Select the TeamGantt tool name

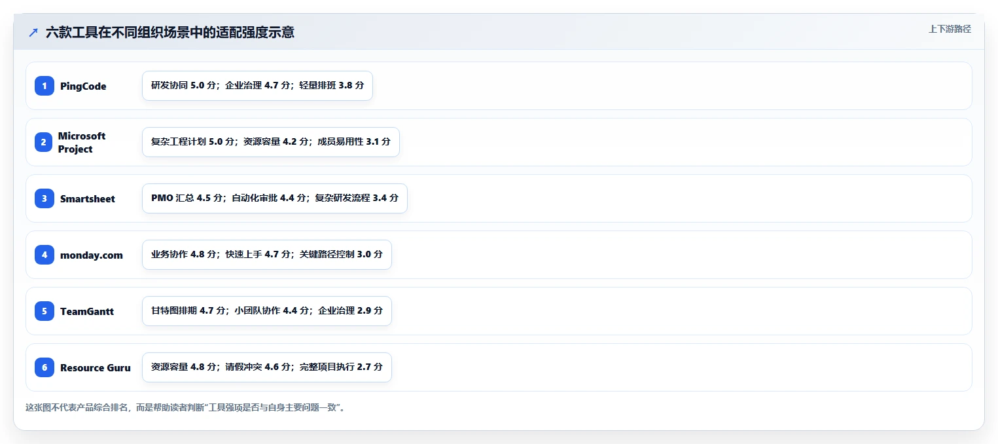point(87,312)
